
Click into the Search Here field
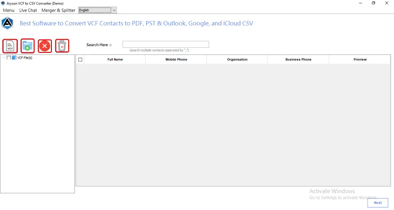pos(166,45)
